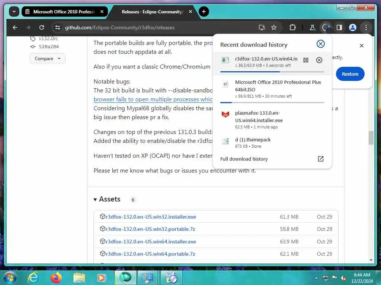Toggle the downloads progress icon in toolbar
The height and width of the screenshot is (285, 381).
coord(326,27)
